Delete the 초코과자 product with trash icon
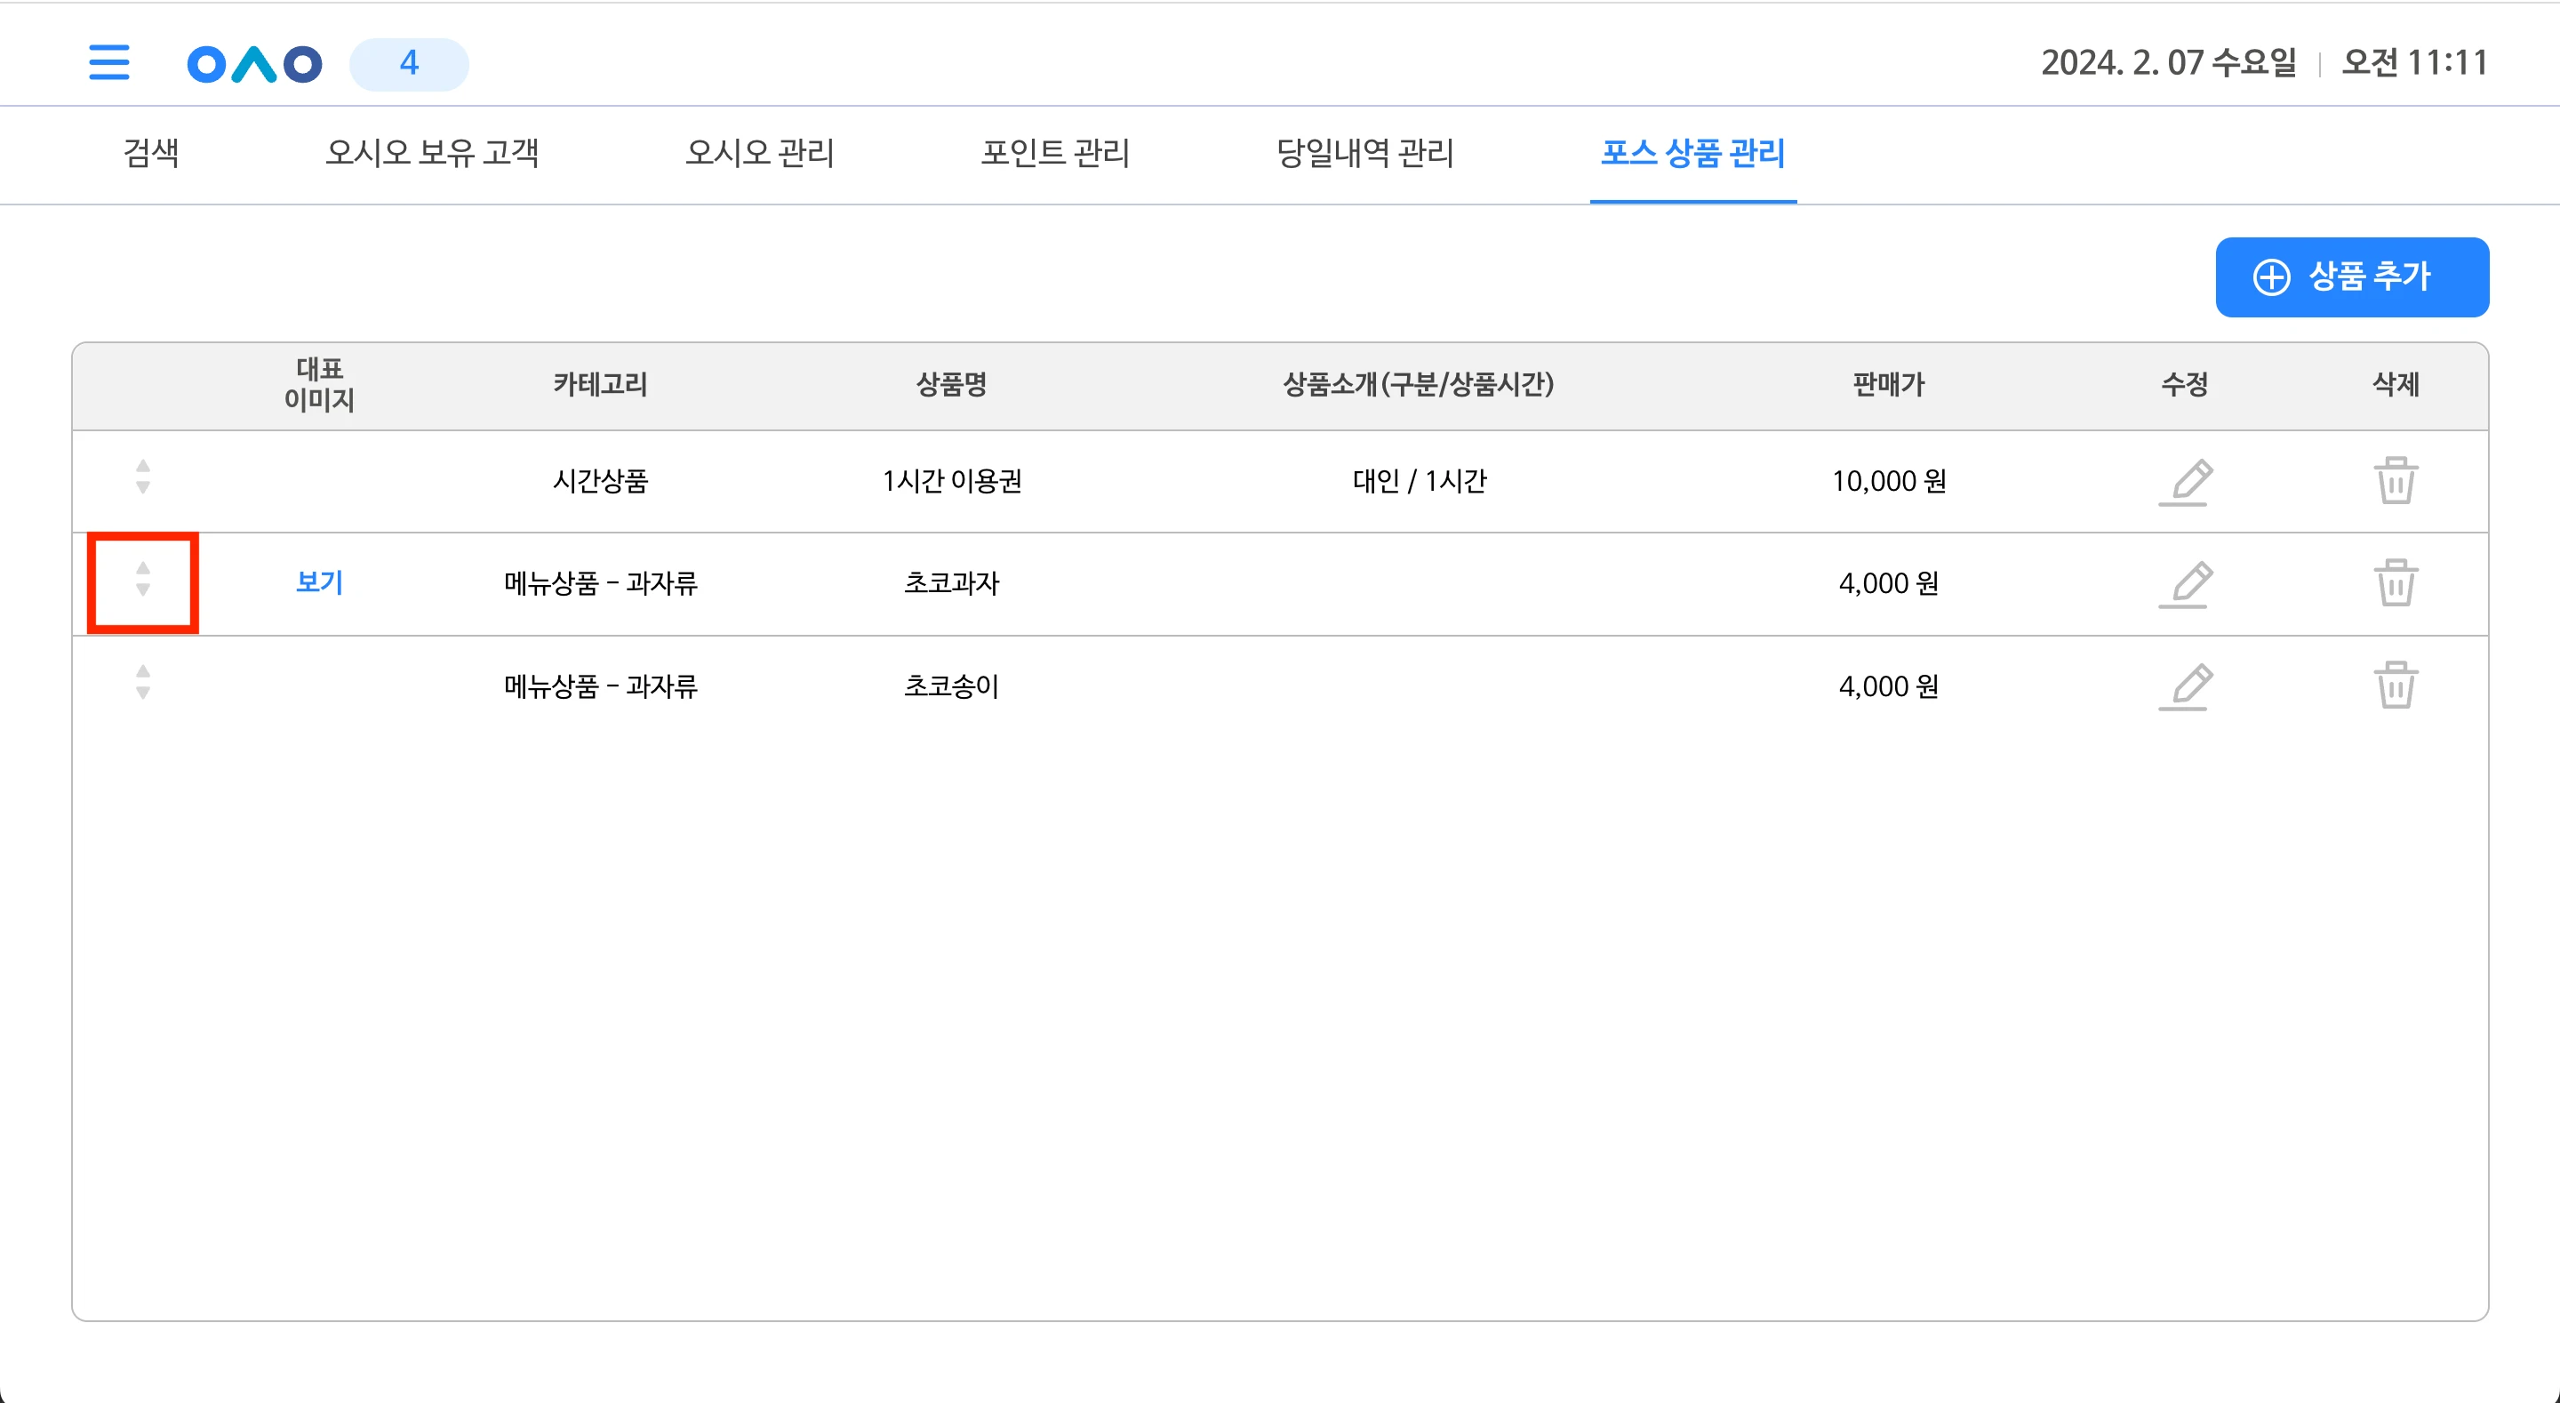The image size is (2560, 1403). (2396, 582)
